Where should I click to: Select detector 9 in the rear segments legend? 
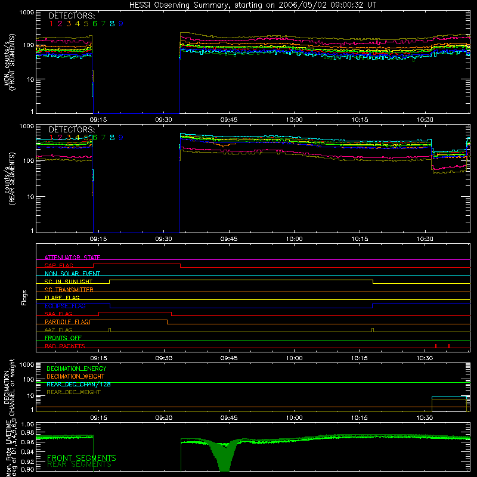pyautogui.click(x=121, y=138)
